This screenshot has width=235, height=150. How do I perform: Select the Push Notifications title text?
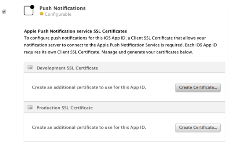point(62,8)
